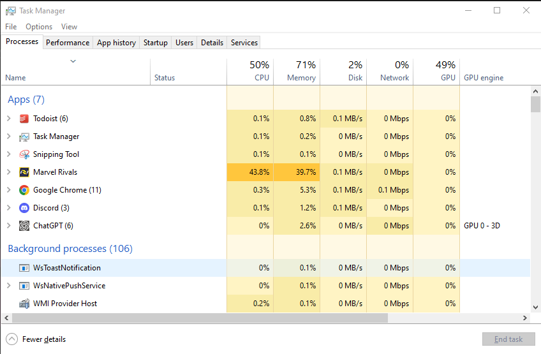Click the vertical scrollbar up arrow

(x=535, y=91)
